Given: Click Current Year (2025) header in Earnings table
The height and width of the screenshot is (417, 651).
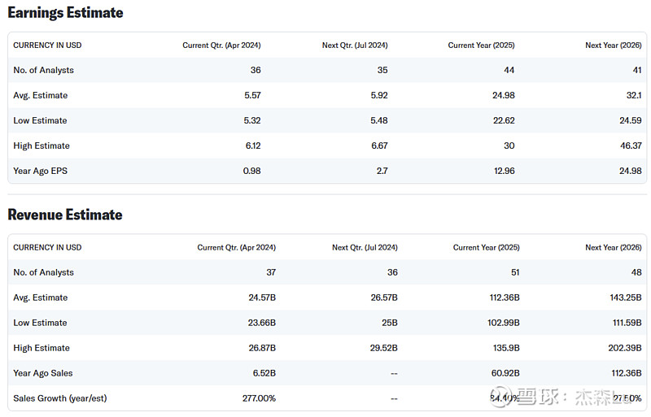Looking at the screenshot, I should (481, 46).
